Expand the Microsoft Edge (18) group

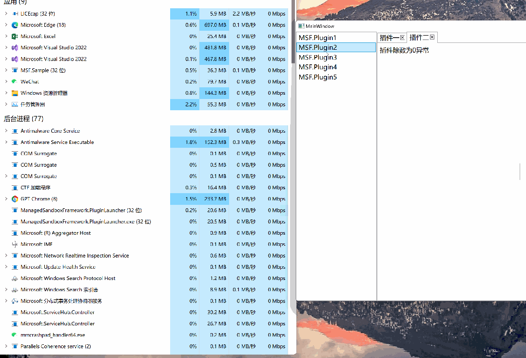pyautogui.click(x=6, y=25)
